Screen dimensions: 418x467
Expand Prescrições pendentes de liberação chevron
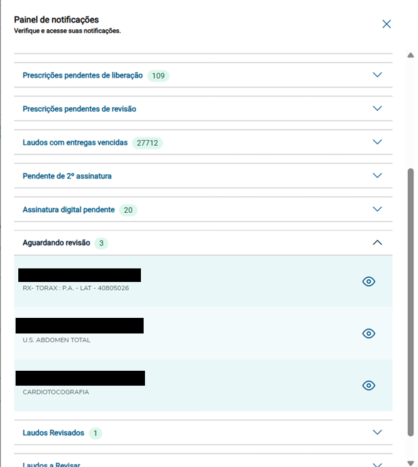click(378, 75)
